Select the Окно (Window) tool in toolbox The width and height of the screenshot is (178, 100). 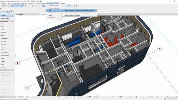[x=3, y=30]
